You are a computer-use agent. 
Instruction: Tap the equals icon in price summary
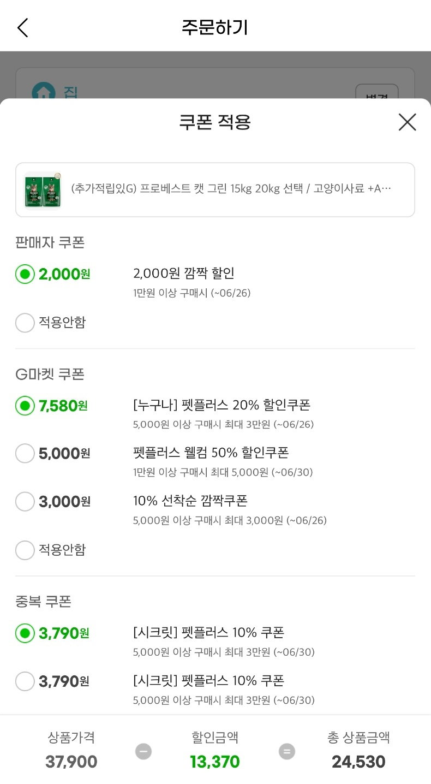(x=287, y=752)
